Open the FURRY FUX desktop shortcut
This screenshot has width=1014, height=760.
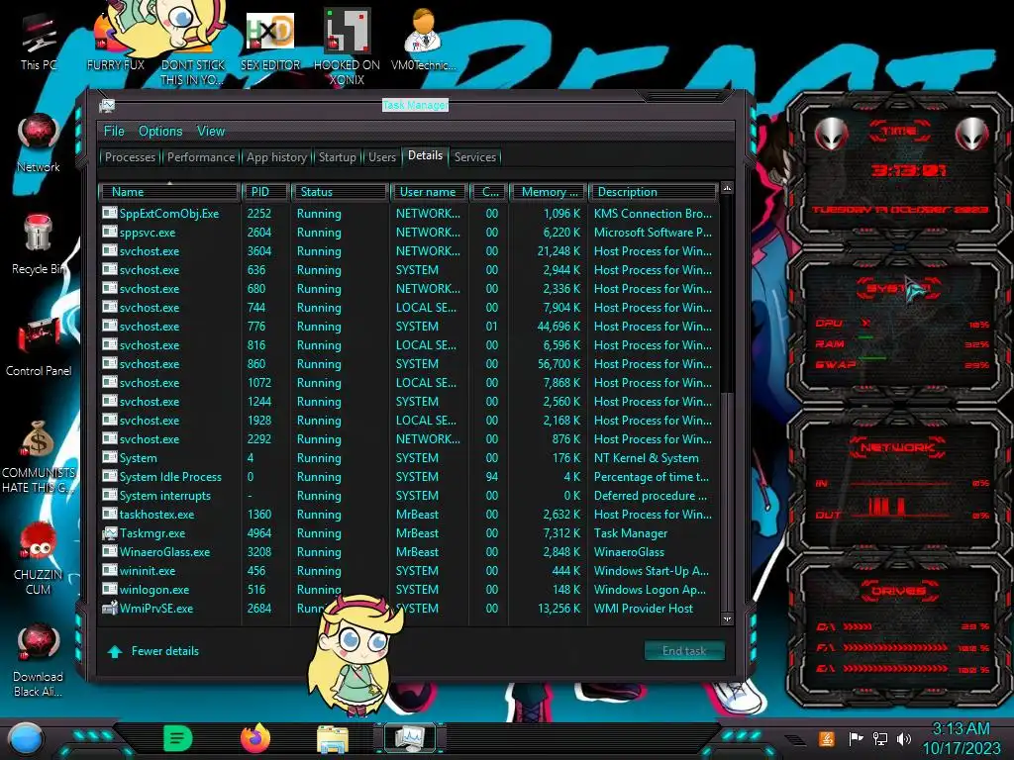[115, 40]
